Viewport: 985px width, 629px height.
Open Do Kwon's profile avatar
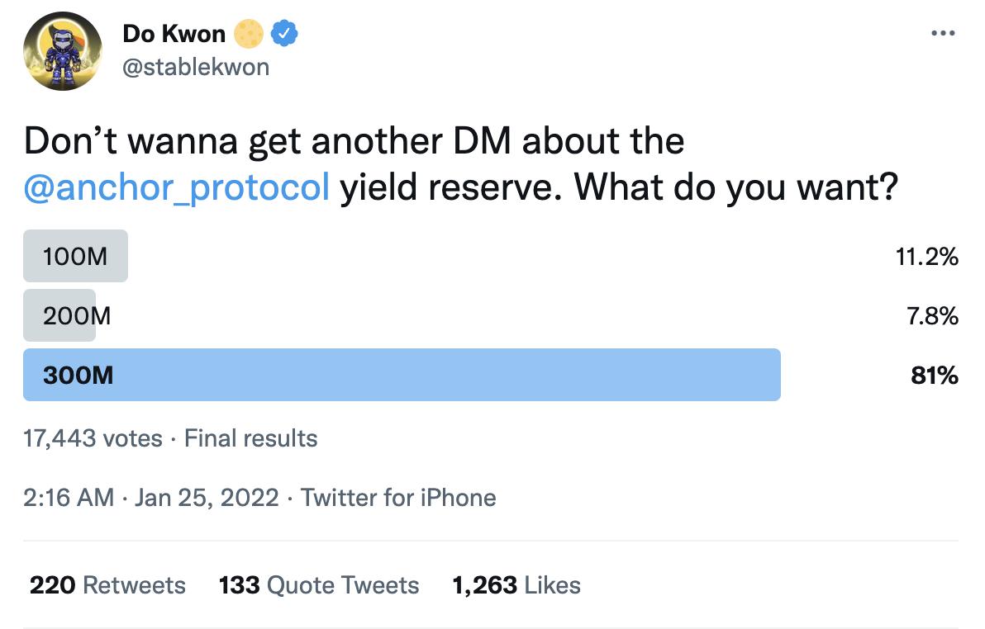63,51
